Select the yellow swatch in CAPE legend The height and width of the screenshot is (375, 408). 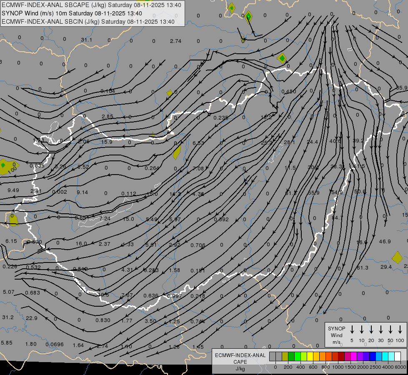click(310, 357)
